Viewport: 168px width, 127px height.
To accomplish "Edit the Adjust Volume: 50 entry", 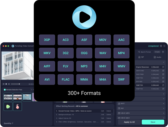I will tap(103, 118).
